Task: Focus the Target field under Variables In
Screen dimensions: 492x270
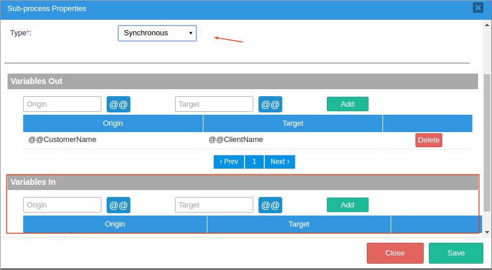Action: (x=214, y=205)
